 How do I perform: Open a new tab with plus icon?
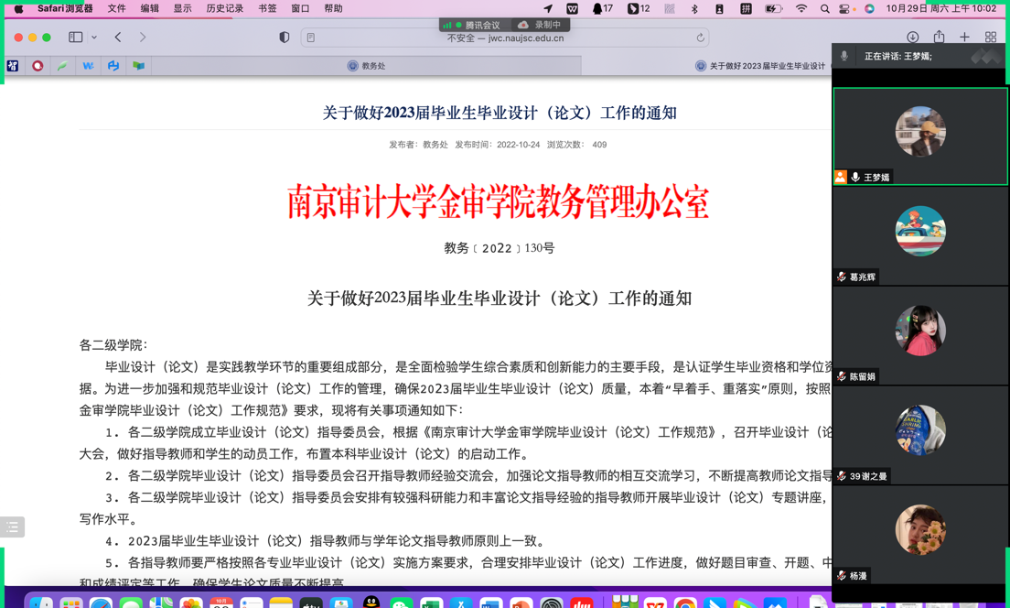(x=964, y=38)
